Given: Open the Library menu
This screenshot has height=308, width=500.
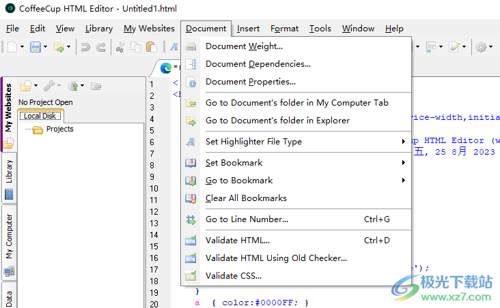Looking at the screenshot, I should pyautogui.click(x=99, y=29).
